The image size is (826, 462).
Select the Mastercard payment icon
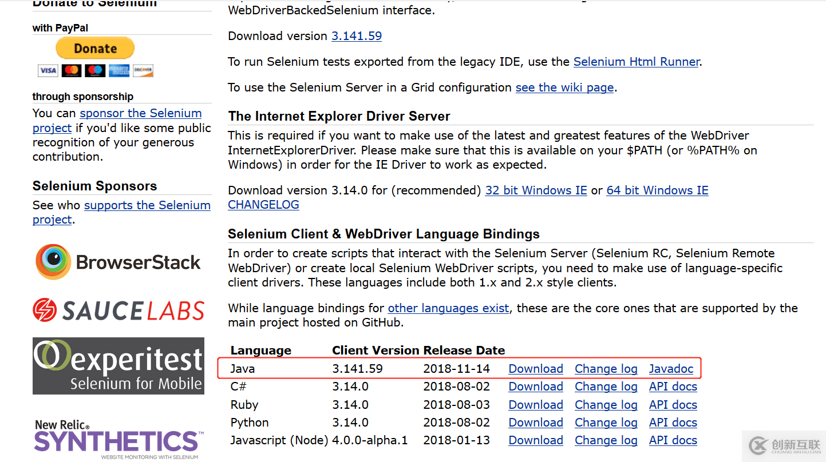point(70,70)
